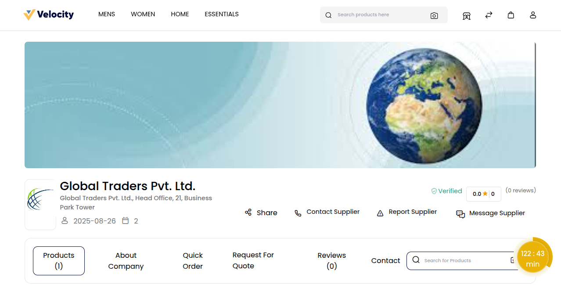Share the supplier page via the Share icon
Screen dimensions: 561x285
coord(248,213)
